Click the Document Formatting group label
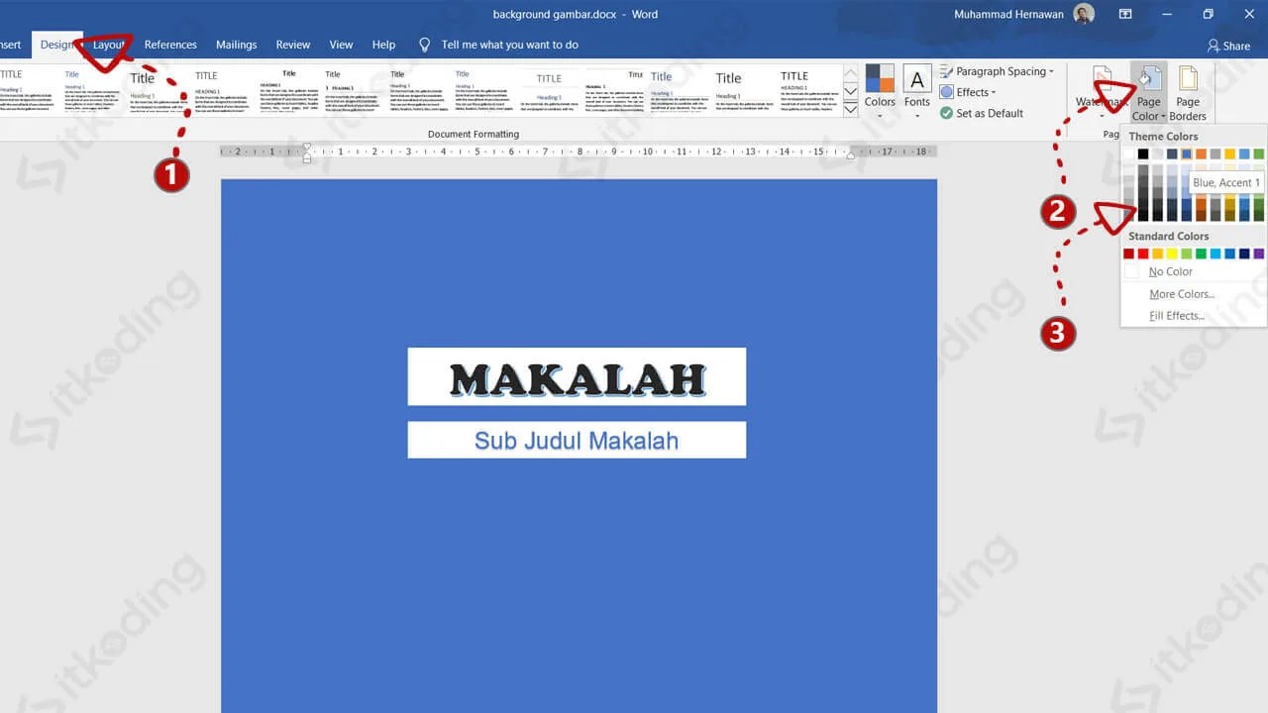Image resolution: width=1268 pixels, height=713 pixels. point(474,134)
